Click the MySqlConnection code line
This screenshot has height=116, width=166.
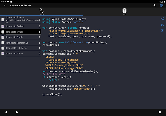(75, 42)
